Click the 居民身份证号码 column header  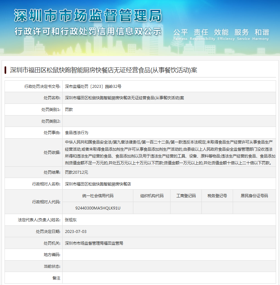254,196
